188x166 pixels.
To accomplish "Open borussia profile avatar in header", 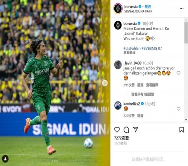I will pos(118,8).
